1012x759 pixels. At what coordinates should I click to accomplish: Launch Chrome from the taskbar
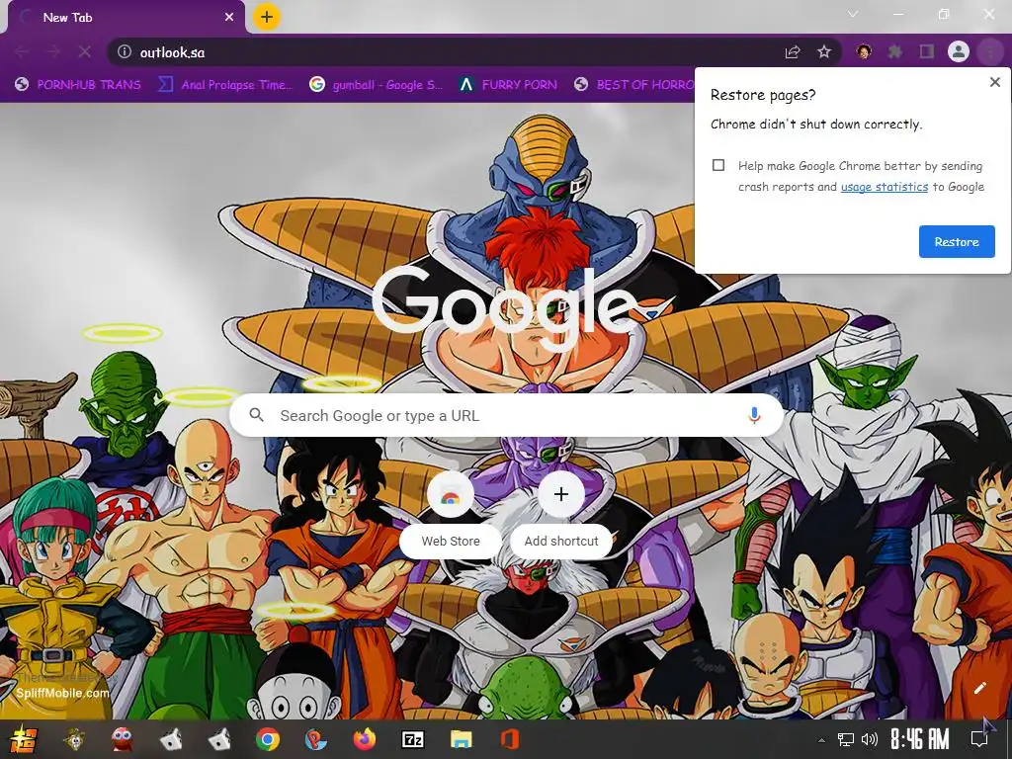coord(268,739)
